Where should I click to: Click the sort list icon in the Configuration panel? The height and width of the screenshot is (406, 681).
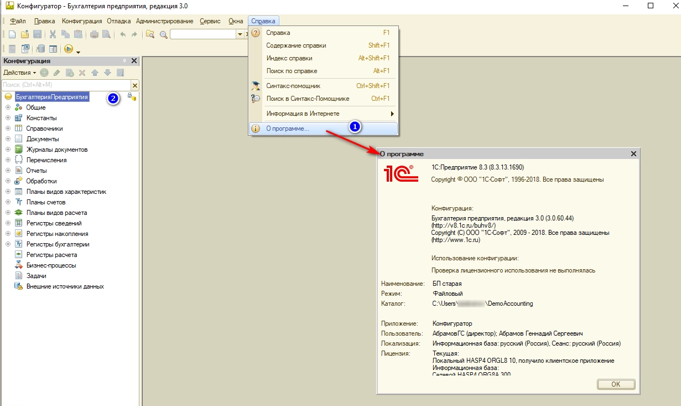120,73
